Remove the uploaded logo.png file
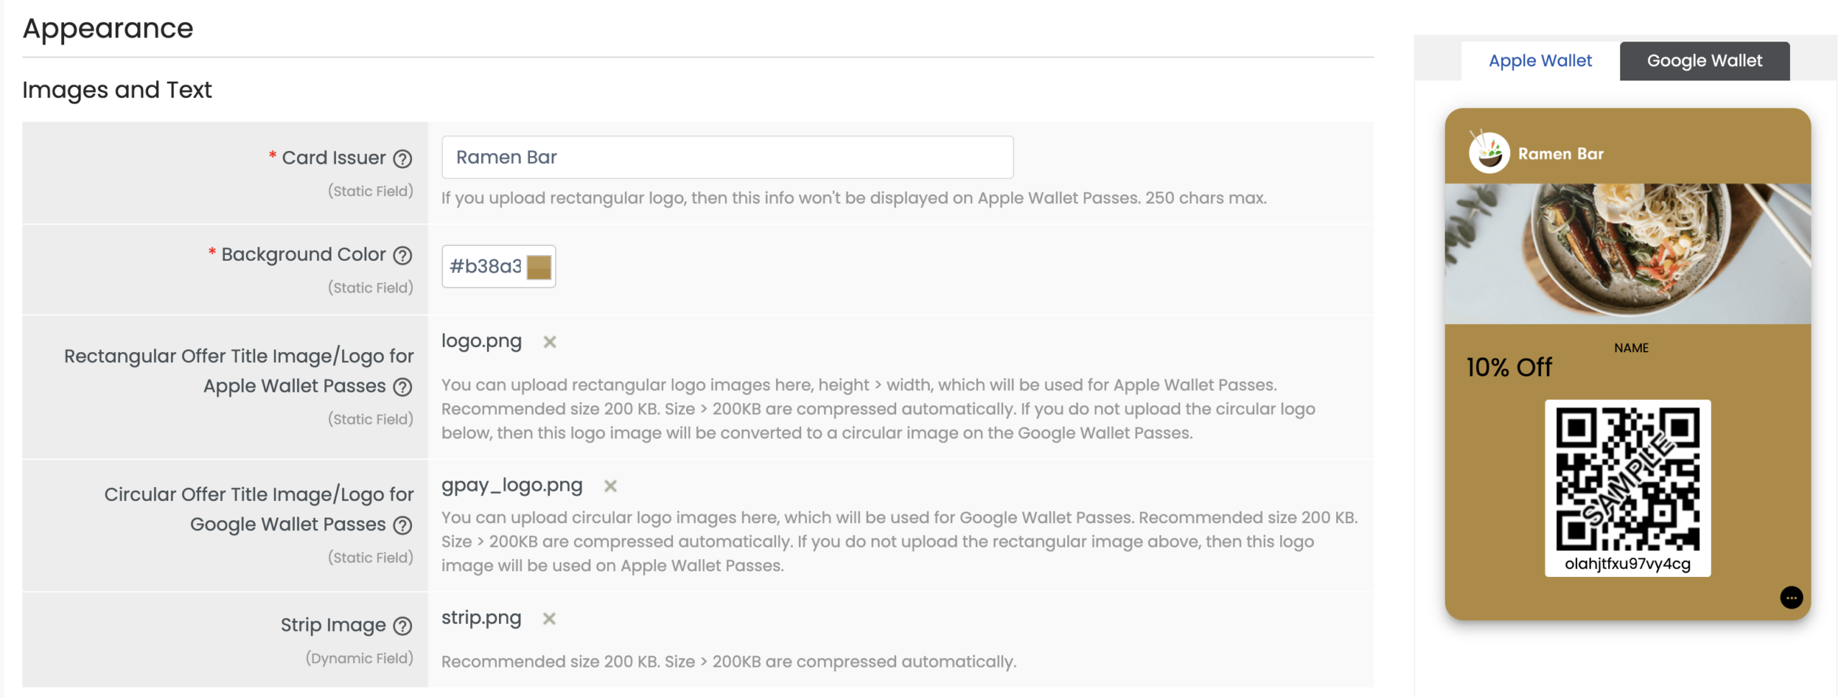Image resolution: width=1841 pixels, height=697 pixels. point(549,343)
